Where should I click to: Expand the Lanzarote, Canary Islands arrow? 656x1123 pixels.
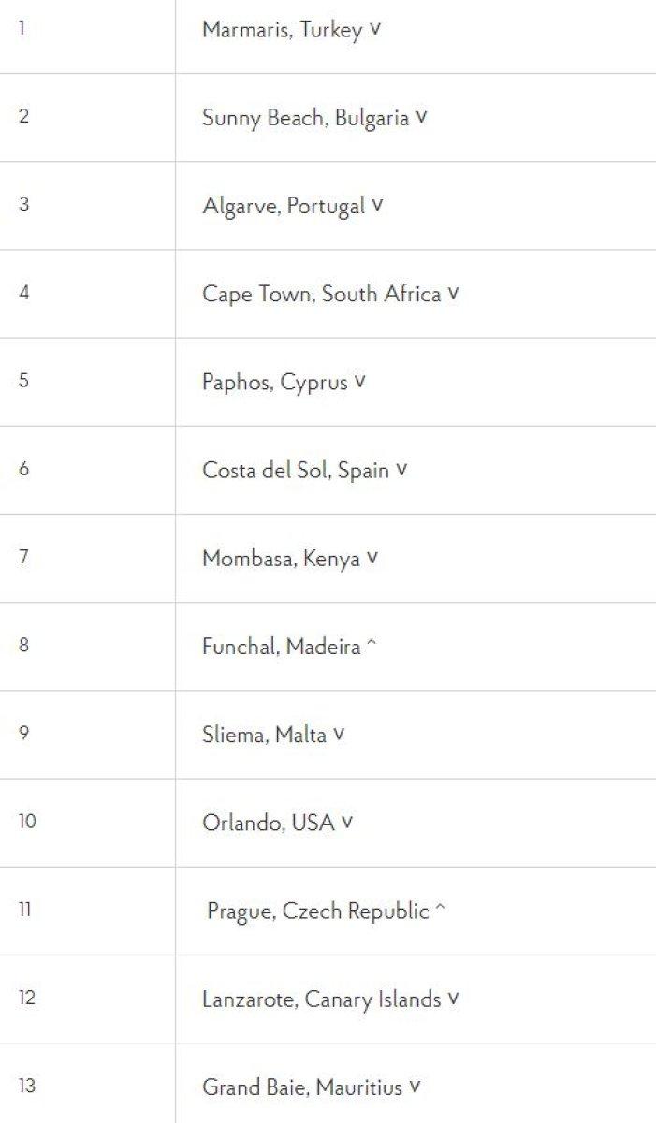(x=453, y=999)
